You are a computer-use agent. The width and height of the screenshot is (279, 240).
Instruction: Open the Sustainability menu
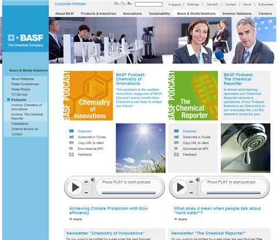pos(159,13)
